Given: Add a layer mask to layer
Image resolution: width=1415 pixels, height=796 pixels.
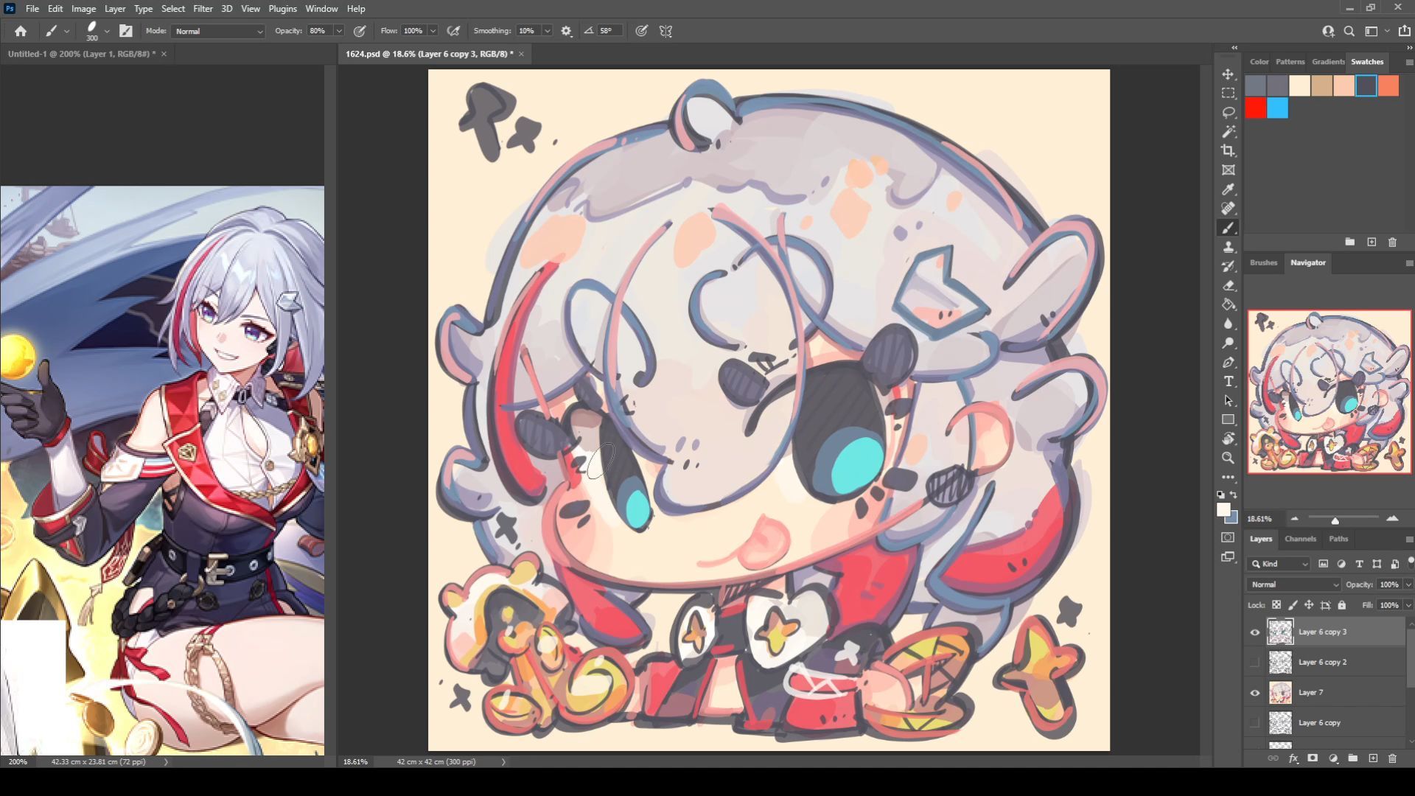Looking at the screenshot, I should (x=1313, y=758).
